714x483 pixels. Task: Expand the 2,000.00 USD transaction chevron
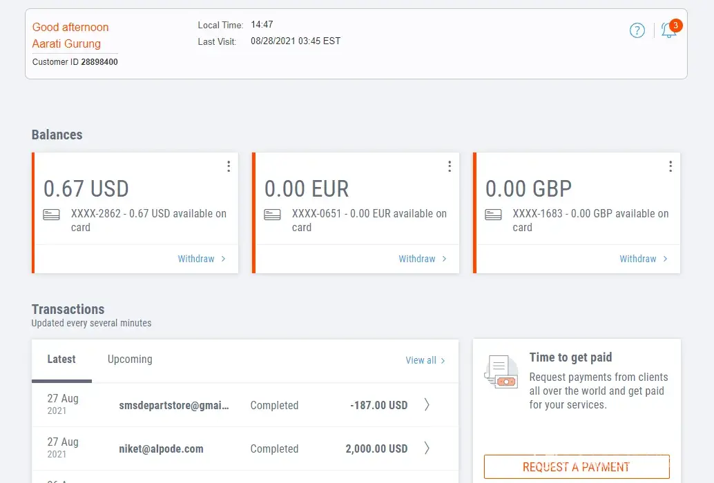(427, 448)
